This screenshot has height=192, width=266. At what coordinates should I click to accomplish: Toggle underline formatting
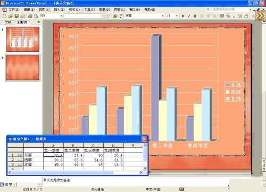[195, 16]
